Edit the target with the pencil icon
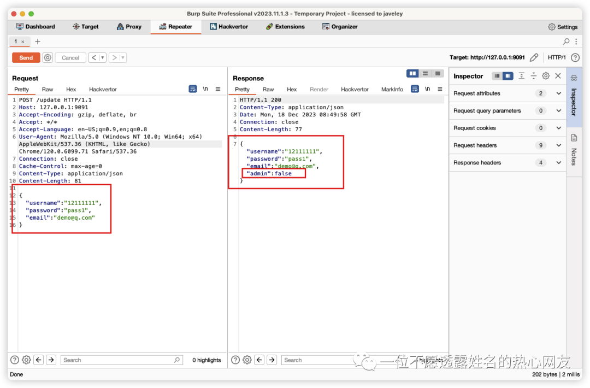 pyautogui.click(x=534, y=57)
